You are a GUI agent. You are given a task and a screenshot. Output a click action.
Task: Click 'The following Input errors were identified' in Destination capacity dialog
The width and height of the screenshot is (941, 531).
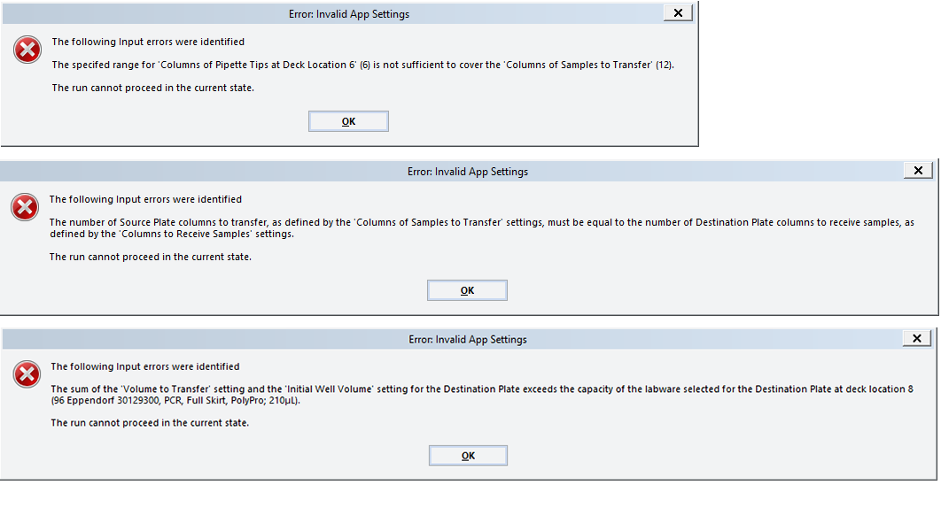point(144,366)
